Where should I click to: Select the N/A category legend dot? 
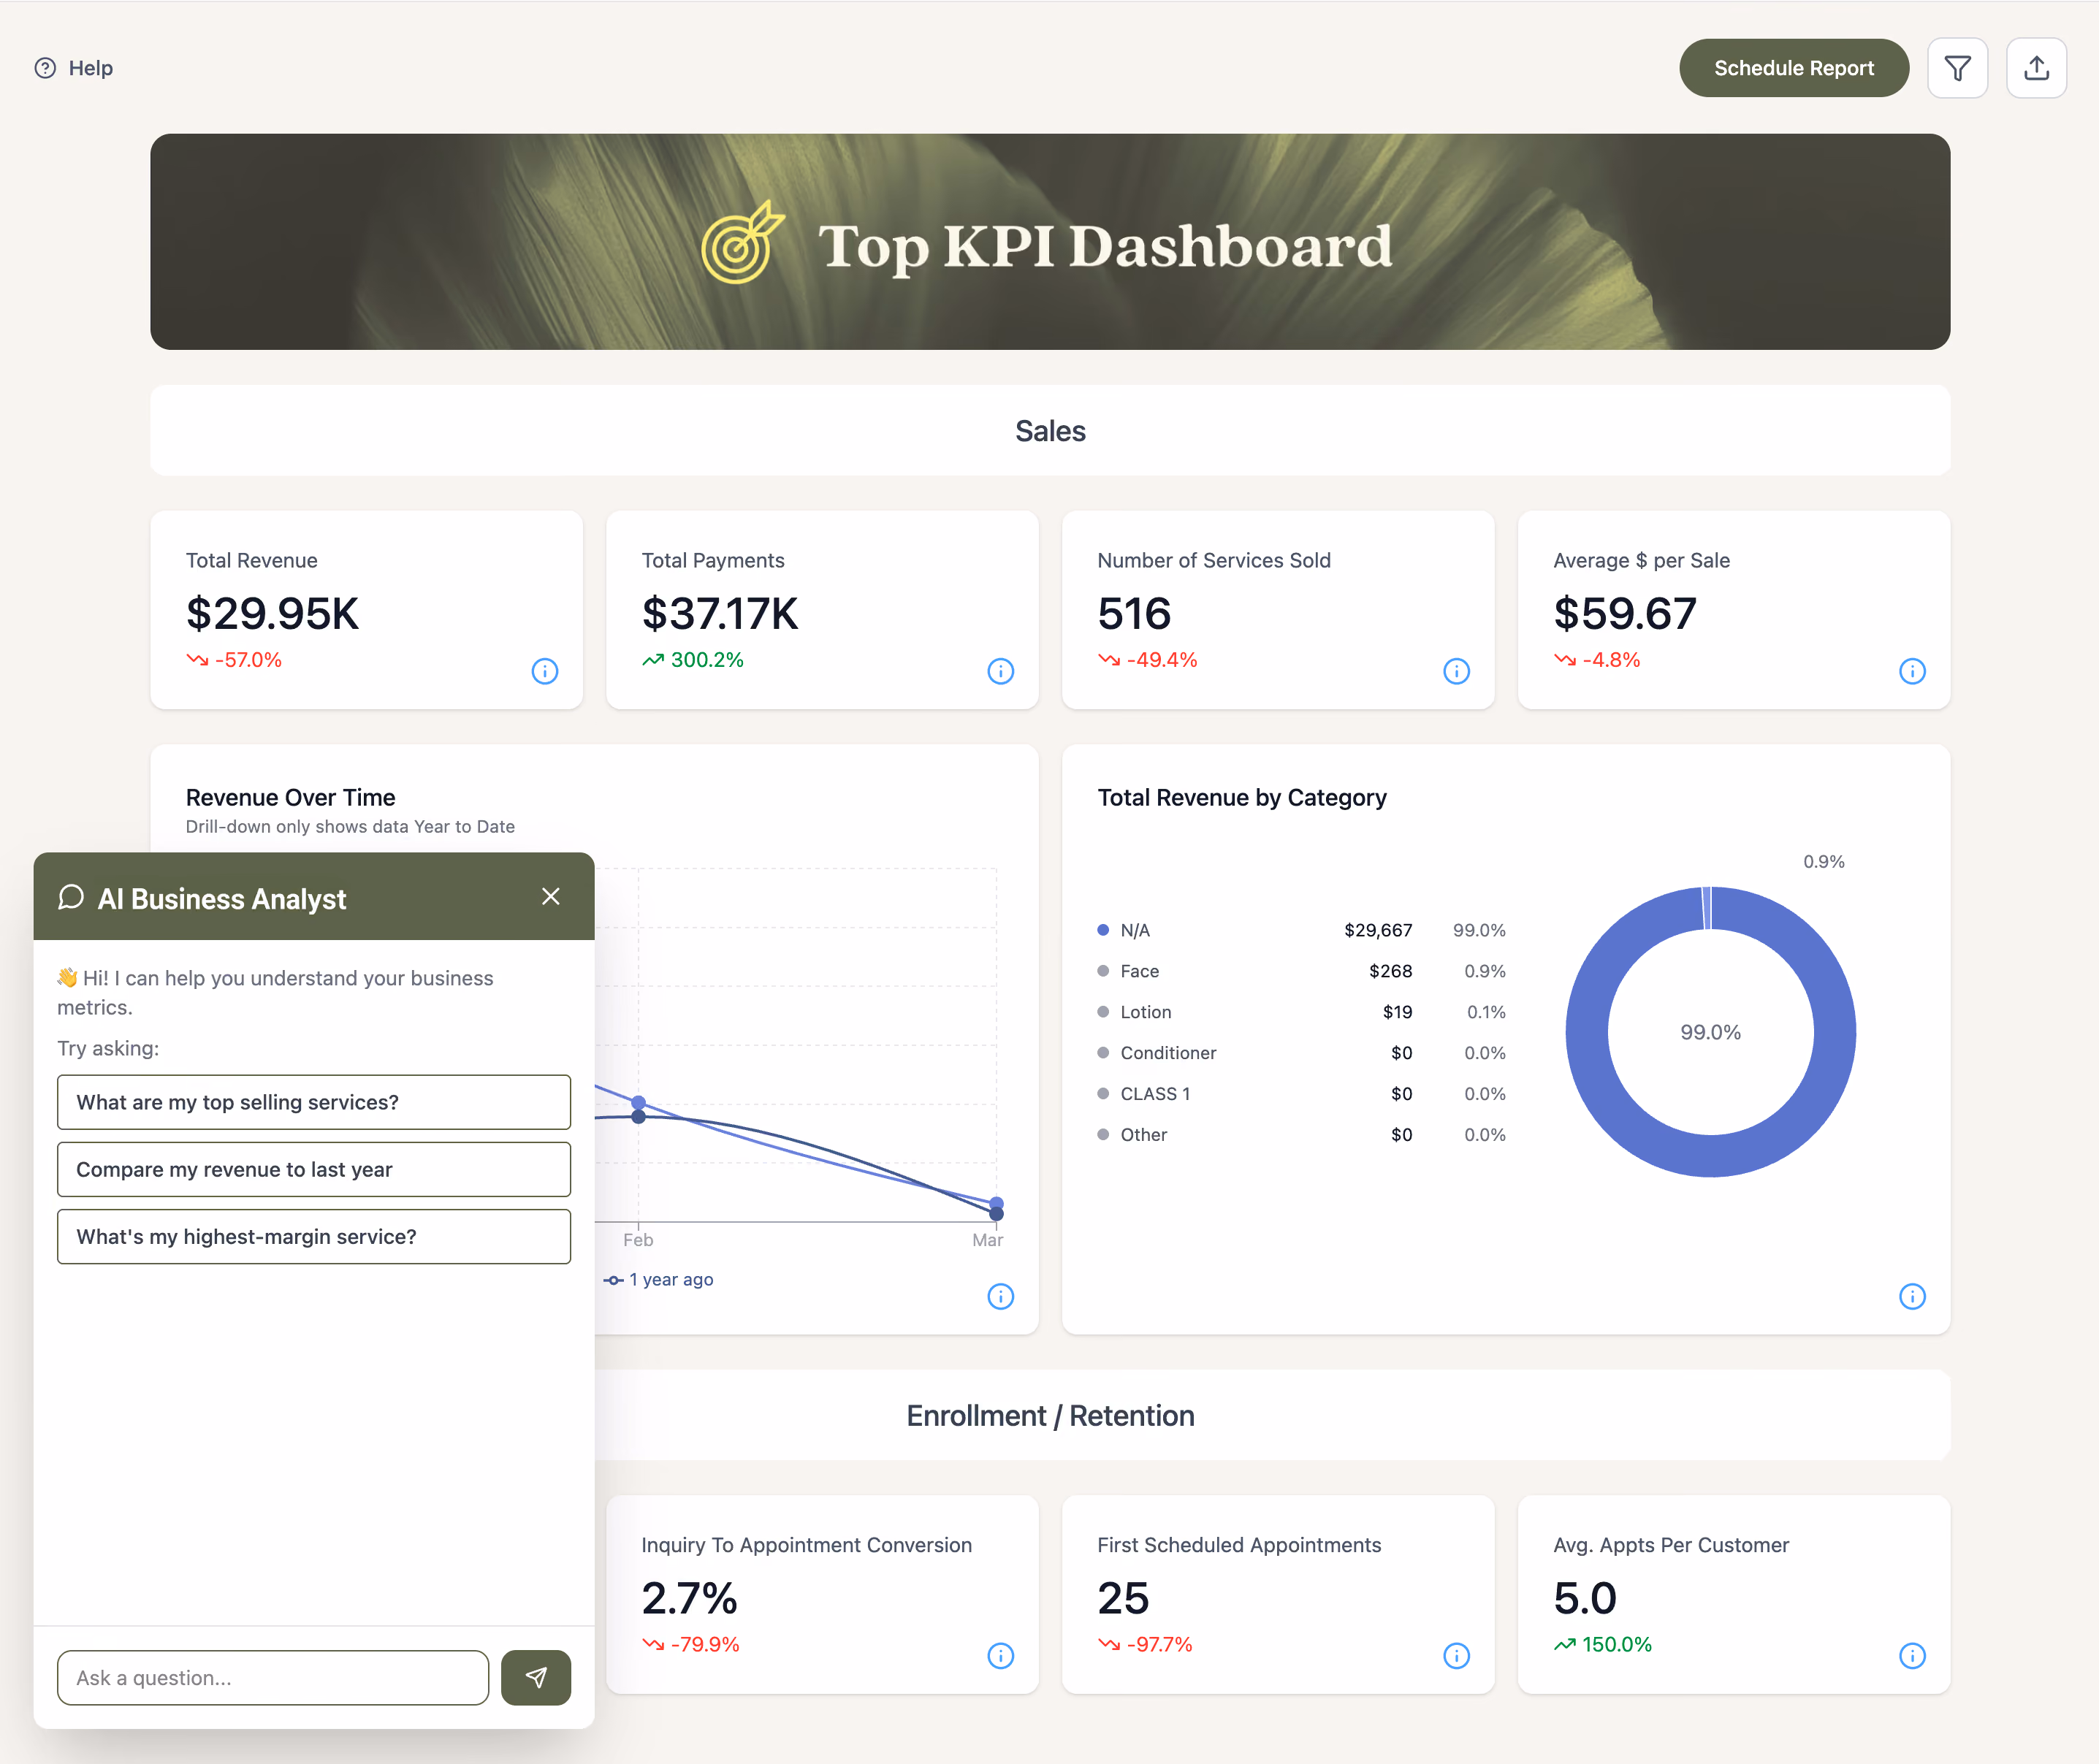[1103, 930]
